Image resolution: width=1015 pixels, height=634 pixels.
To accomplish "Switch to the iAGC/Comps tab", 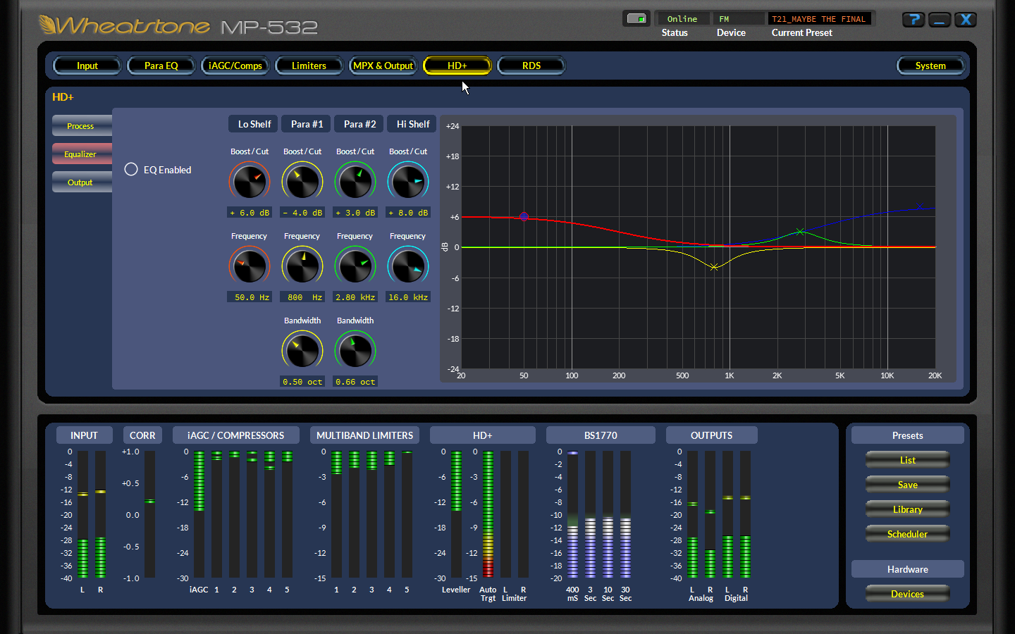I will (x=235, y=66).
